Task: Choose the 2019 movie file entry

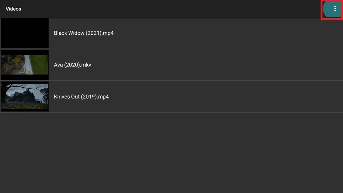Action: click(171, 96)
